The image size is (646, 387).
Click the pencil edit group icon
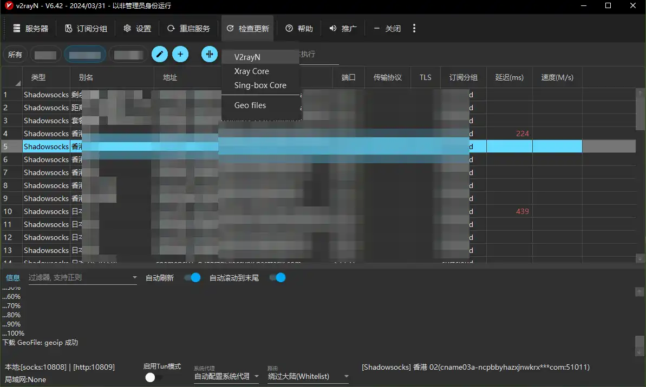coord(159,54)
